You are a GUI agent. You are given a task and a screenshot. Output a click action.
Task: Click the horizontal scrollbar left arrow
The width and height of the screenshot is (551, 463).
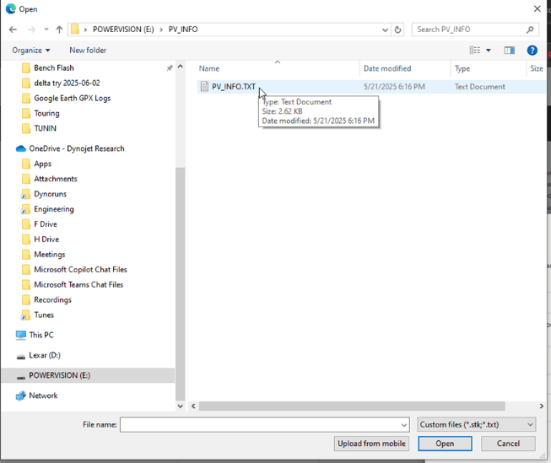pos(193,406)
